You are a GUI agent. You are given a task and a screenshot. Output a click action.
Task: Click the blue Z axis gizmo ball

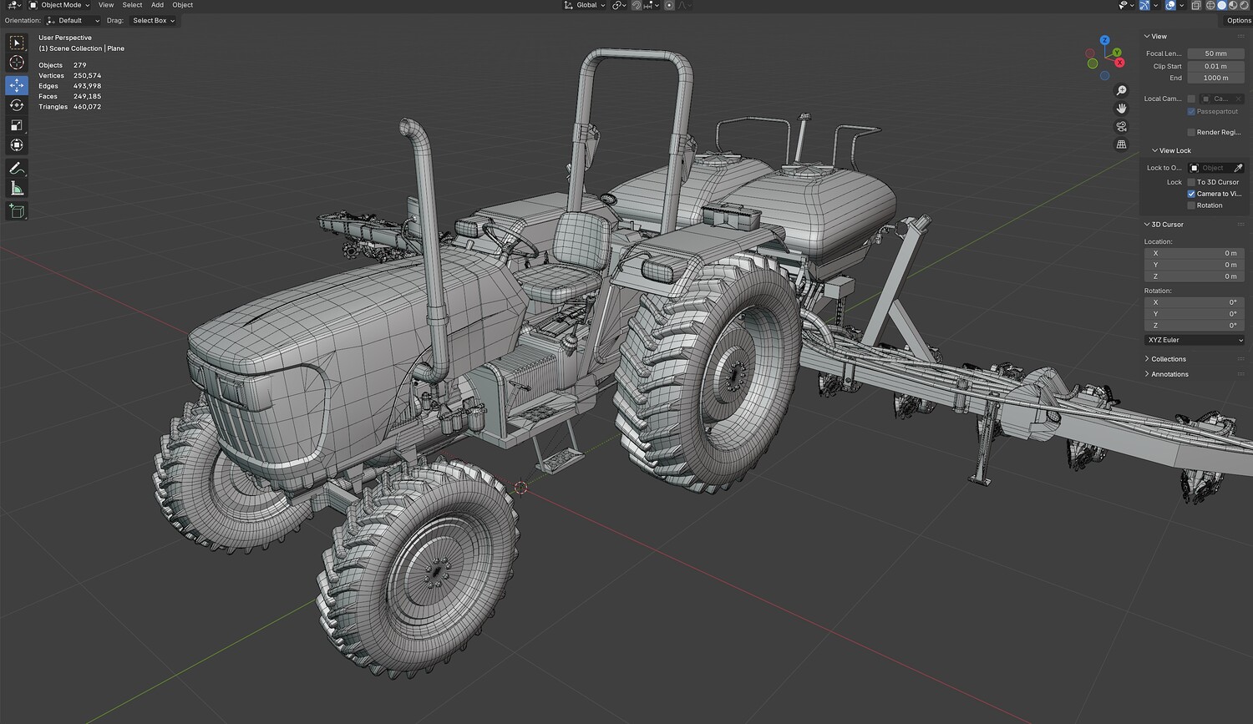point(1104,40)
